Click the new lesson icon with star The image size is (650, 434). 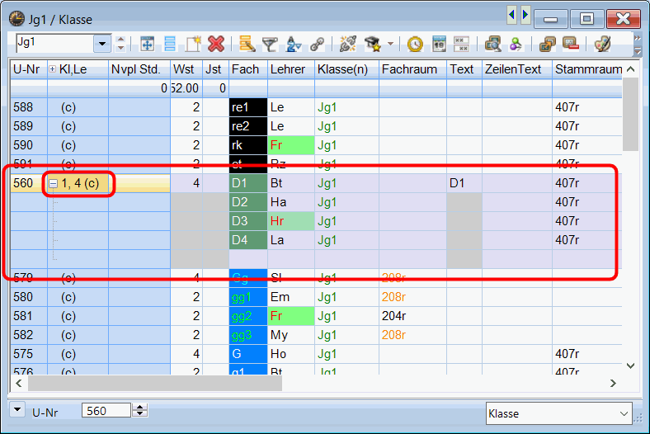coord(194,44)
